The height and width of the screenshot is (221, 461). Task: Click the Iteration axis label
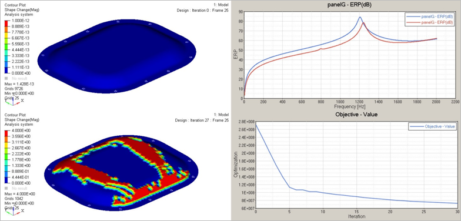pyautogui.click(x=356, y=216)
